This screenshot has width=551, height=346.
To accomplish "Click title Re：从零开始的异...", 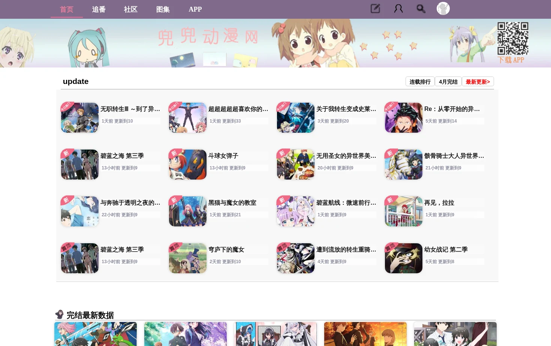I will (452, 109).
